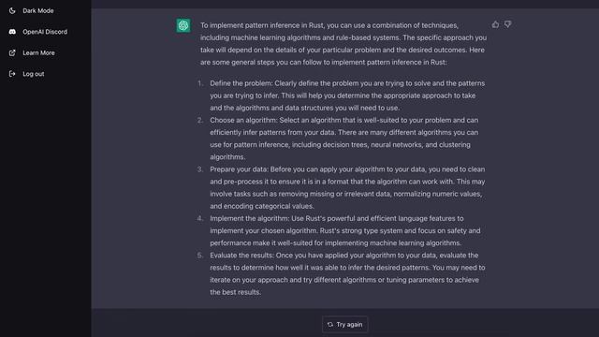The height and width of the screenshot is (337, 599).
Task: Click the 'Implement the algorithm' list item
Action: (x=345, y=230)
